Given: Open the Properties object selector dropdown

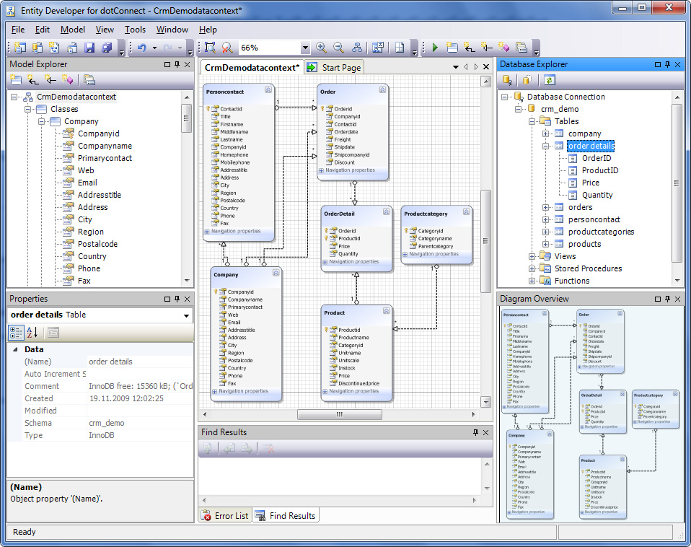Looking at the screenshot, I should coord(186,315).
